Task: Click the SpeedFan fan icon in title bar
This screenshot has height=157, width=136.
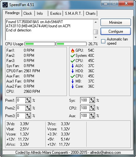Action: point(5,5)
